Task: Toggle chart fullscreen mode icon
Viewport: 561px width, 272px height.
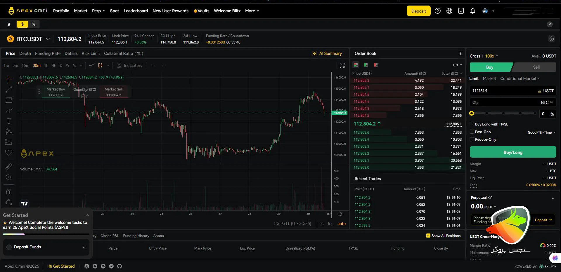Action: 342,65
